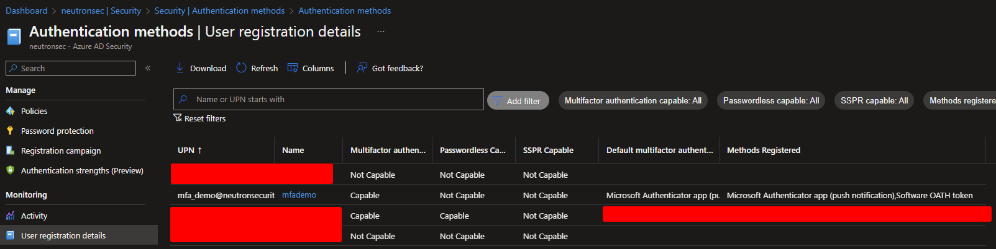This screenshot has height=249, width=996.
Task: Click the Reset filters funnel icon
Action: (178, 118)
